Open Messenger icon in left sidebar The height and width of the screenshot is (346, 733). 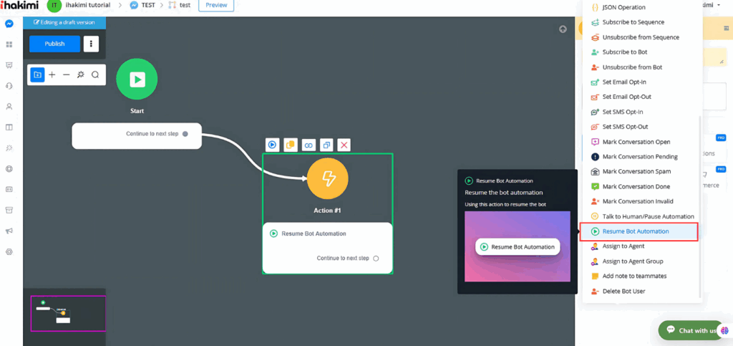[x=9, y=24]
